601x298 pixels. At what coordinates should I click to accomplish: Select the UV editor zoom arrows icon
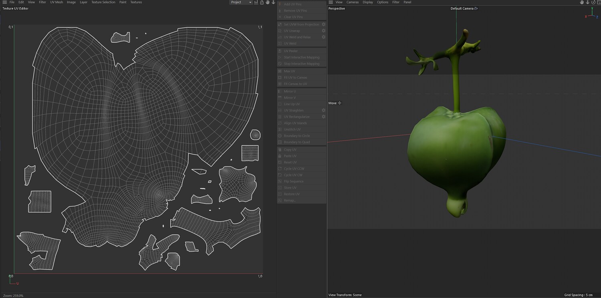pyautogui.click(x=273, y=2)
